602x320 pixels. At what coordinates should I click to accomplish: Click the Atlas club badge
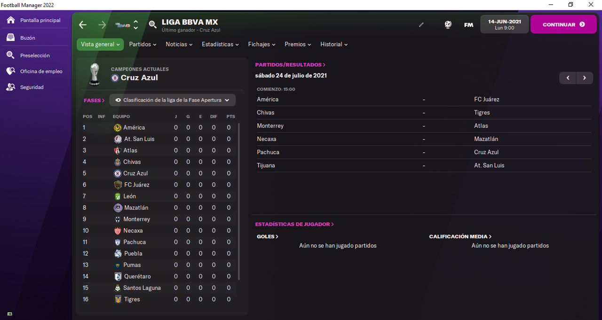[118, 150]
